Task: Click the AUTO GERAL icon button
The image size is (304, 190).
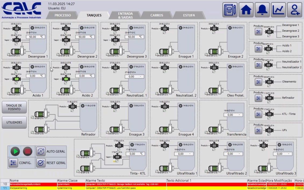Action: pos(41,151)
